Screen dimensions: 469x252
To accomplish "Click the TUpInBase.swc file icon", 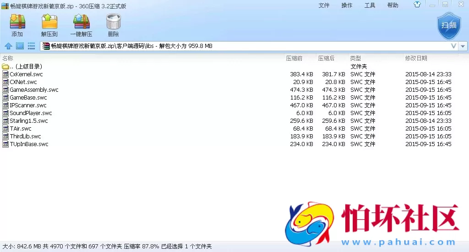I will 5,144.
